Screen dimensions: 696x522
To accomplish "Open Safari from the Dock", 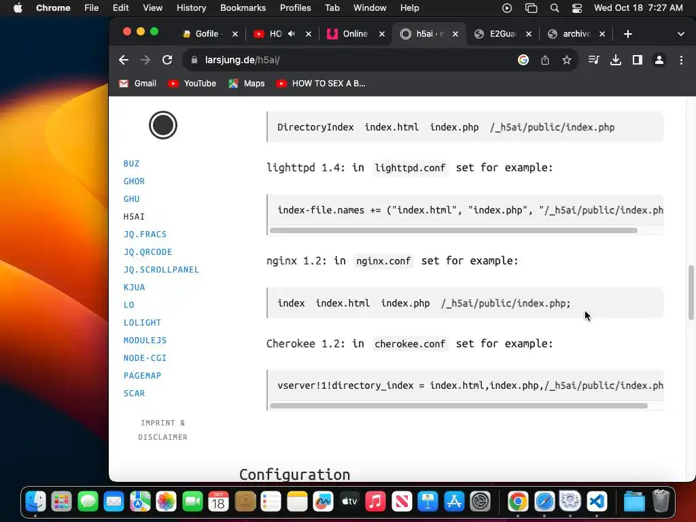I will tap(544, 502).
